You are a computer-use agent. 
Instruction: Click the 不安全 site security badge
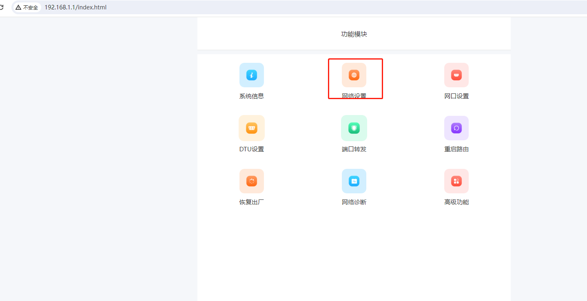[x=27, y=7]
